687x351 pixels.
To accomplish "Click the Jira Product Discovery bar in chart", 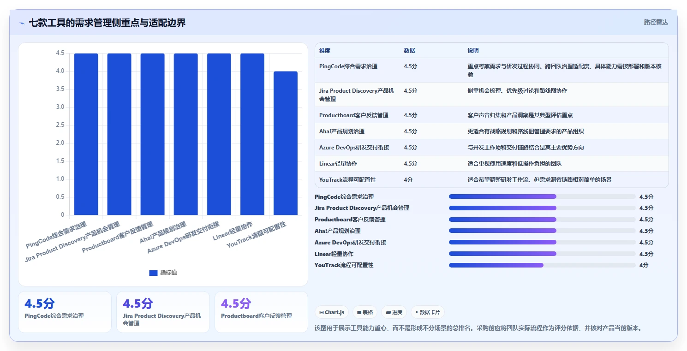I will (x=119, y=134).
